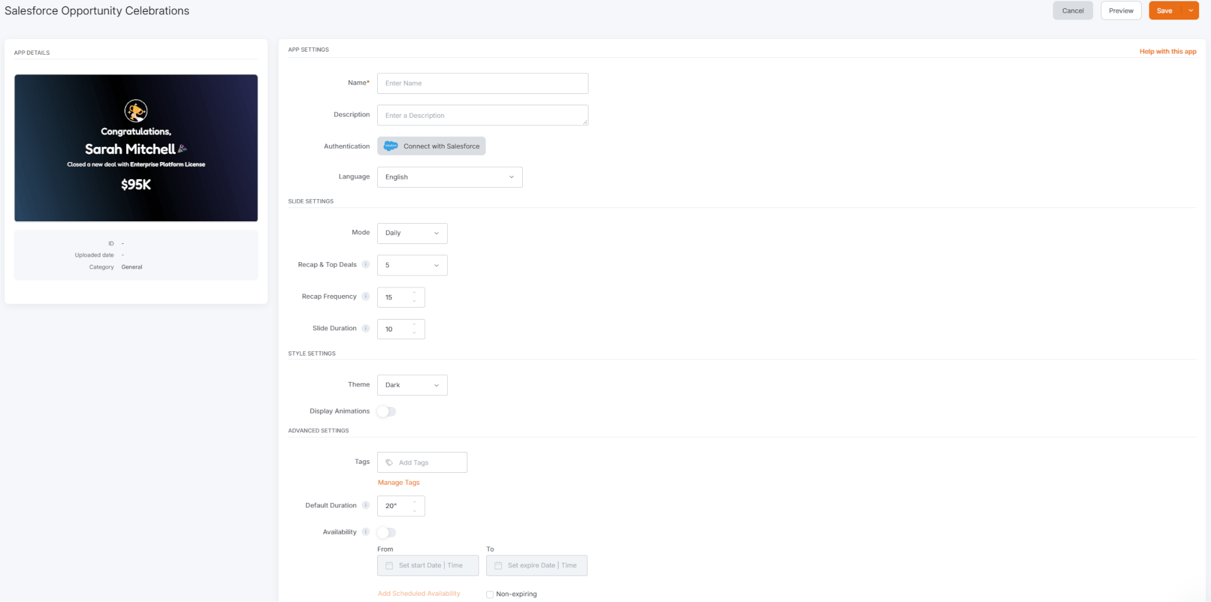Click the Availability info icon
This screenshot has width=1211, height=602.
[x=366, y=532]
